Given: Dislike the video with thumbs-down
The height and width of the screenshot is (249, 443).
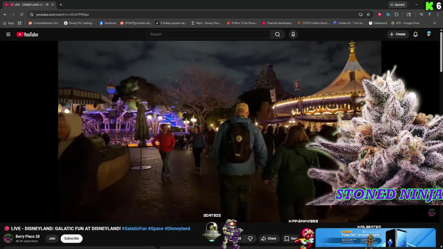Looking at the screenshot, I should tap(250, 239).
